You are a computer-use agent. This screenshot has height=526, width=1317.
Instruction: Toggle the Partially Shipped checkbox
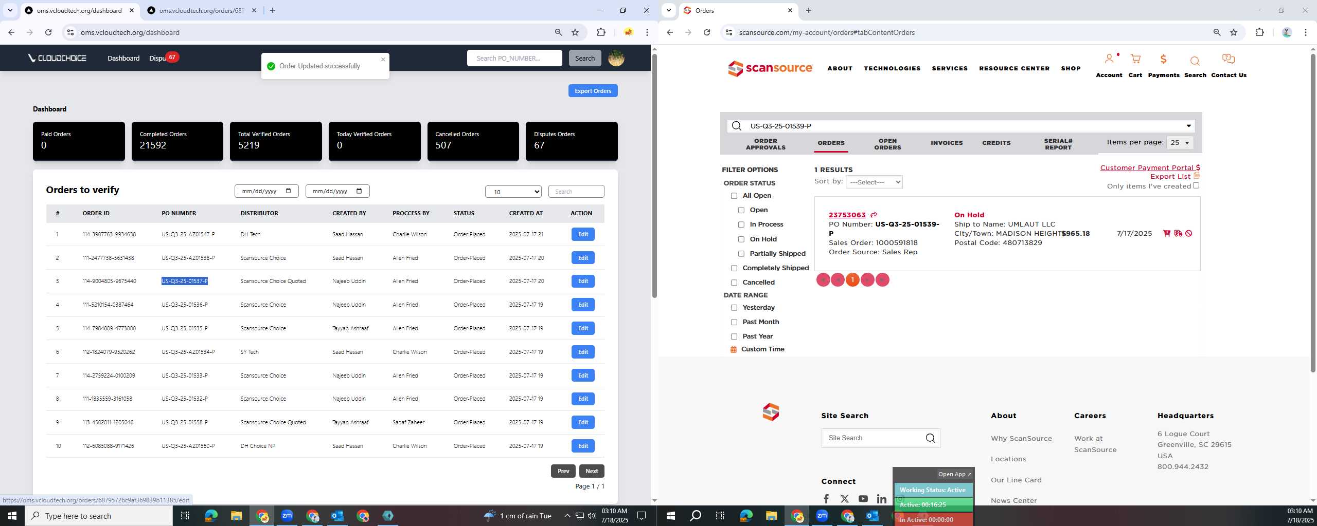point(741,254)
